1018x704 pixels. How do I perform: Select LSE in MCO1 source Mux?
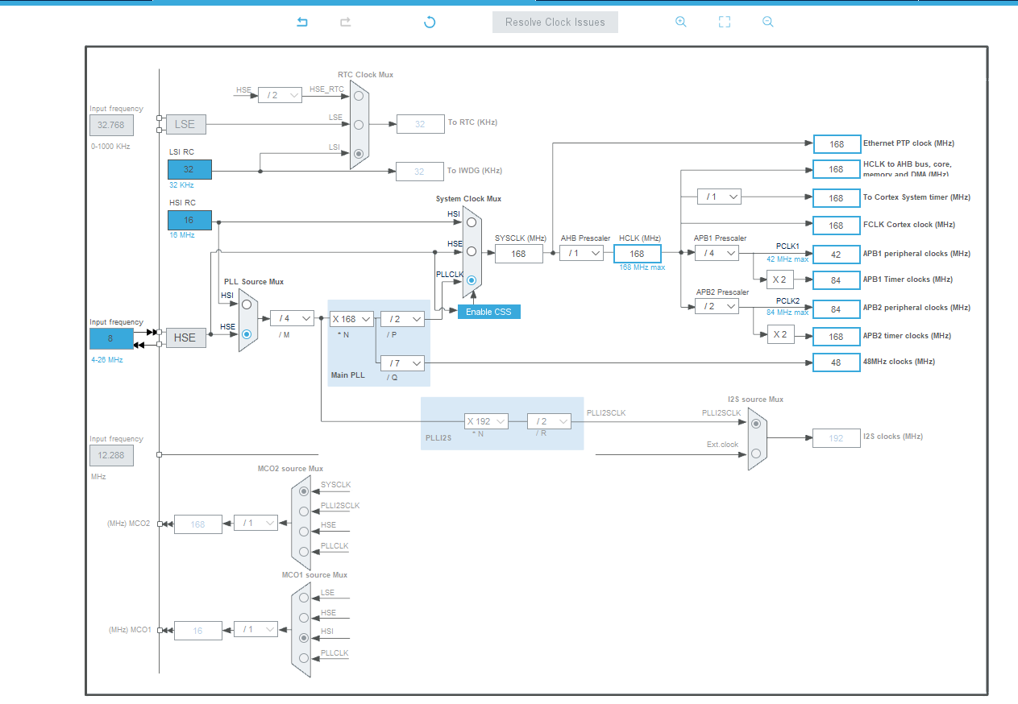[304, 598]
